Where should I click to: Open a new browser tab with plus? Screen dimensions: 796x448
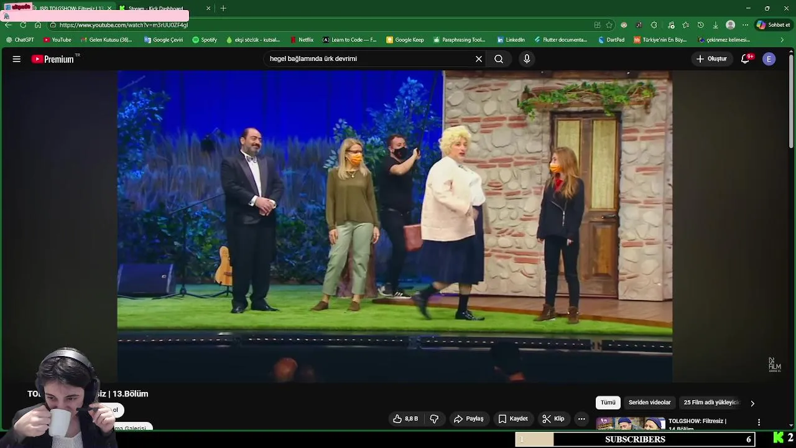223,8
